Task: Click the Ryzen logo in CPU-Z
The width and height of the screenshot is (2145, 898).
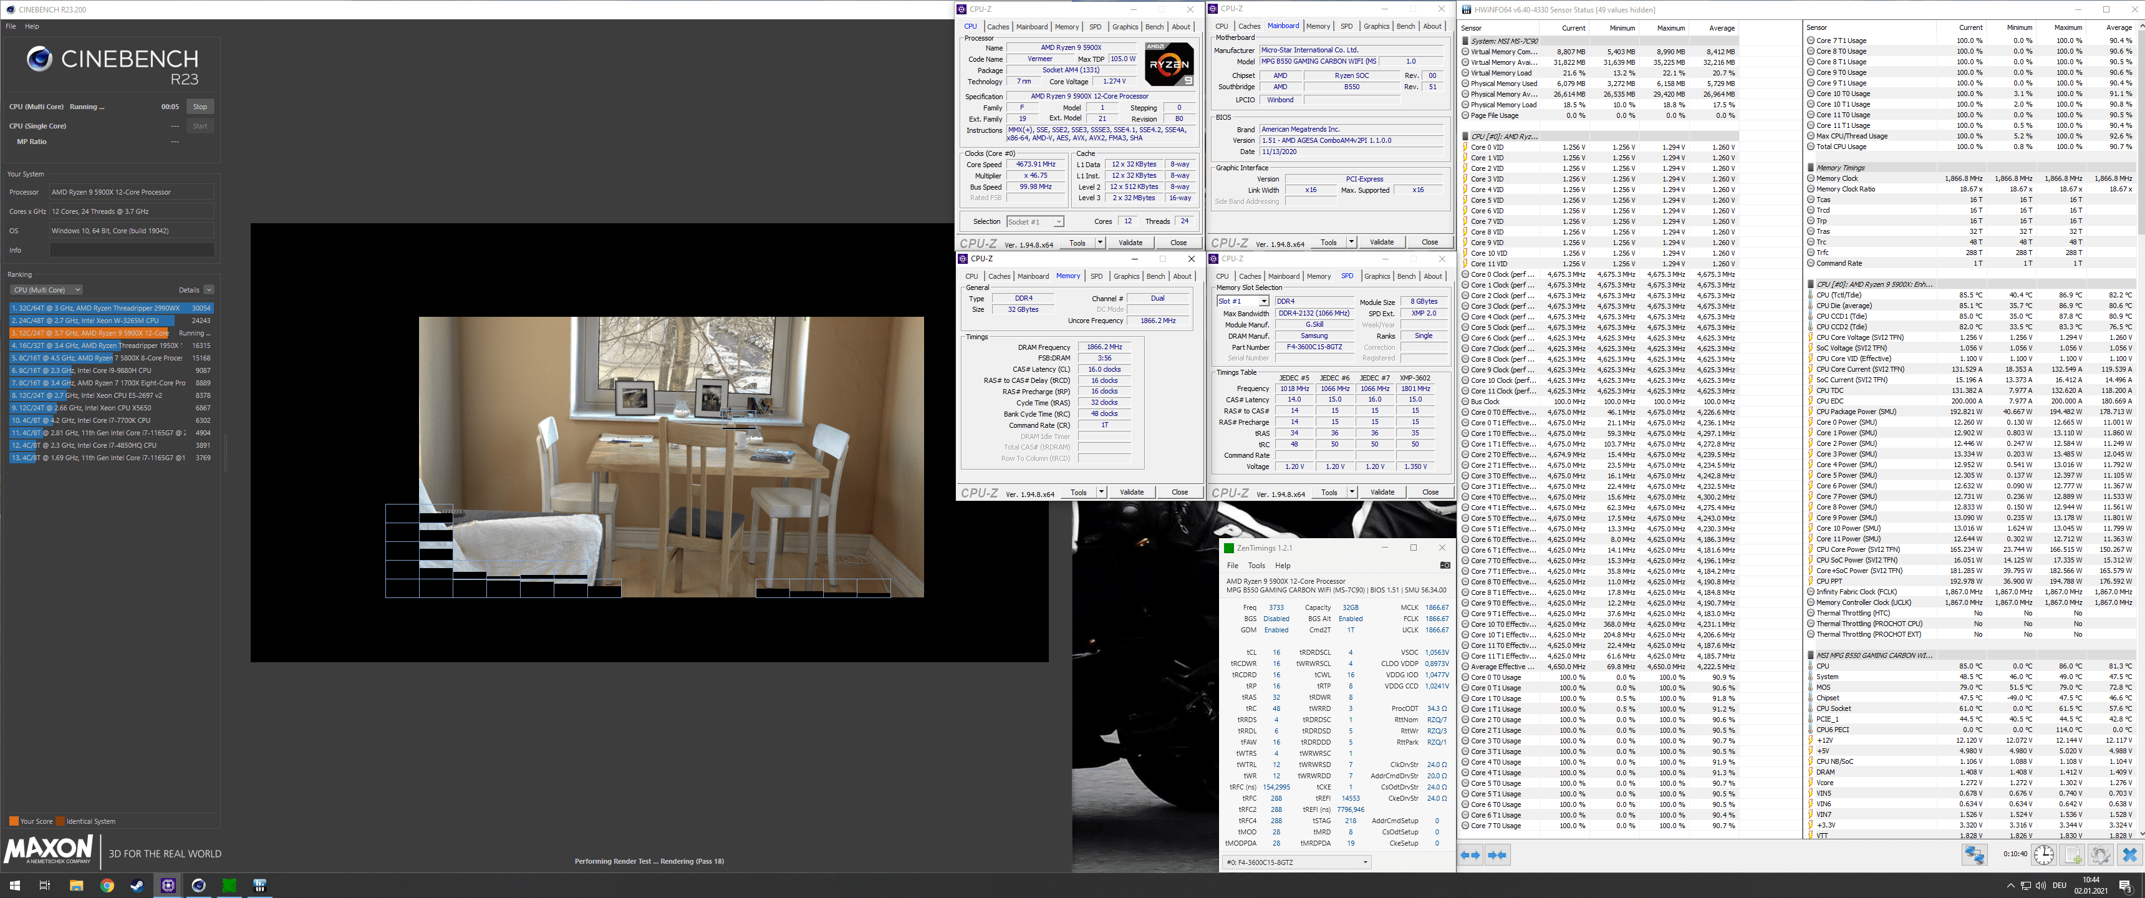Action: 1169,64
